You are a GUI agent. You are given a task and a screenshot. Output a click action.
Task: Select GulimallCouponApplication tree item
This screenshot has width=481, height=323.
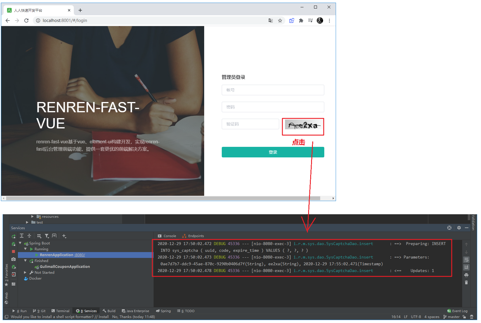65,267
